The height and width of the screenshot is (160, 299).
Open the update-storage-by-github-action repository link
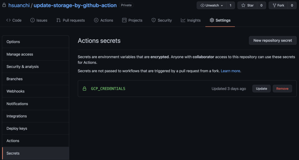click(75, 5)
